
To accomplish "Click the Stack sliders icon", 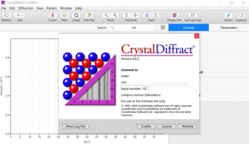I will (x=147, y=15).
